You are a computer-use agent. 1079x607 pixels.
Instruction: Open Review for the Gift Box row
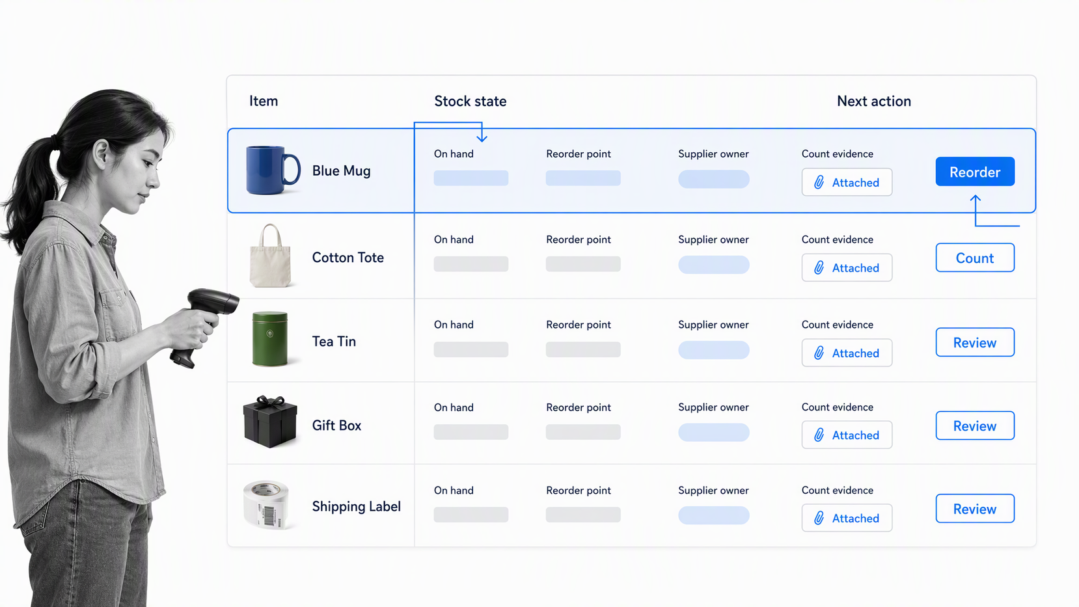pos(975,425)
